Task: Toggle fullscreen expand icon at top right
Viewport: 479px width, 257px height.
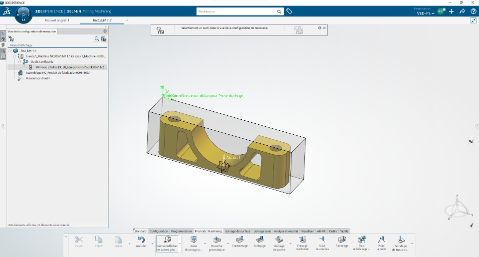Action: pos(473,20)
